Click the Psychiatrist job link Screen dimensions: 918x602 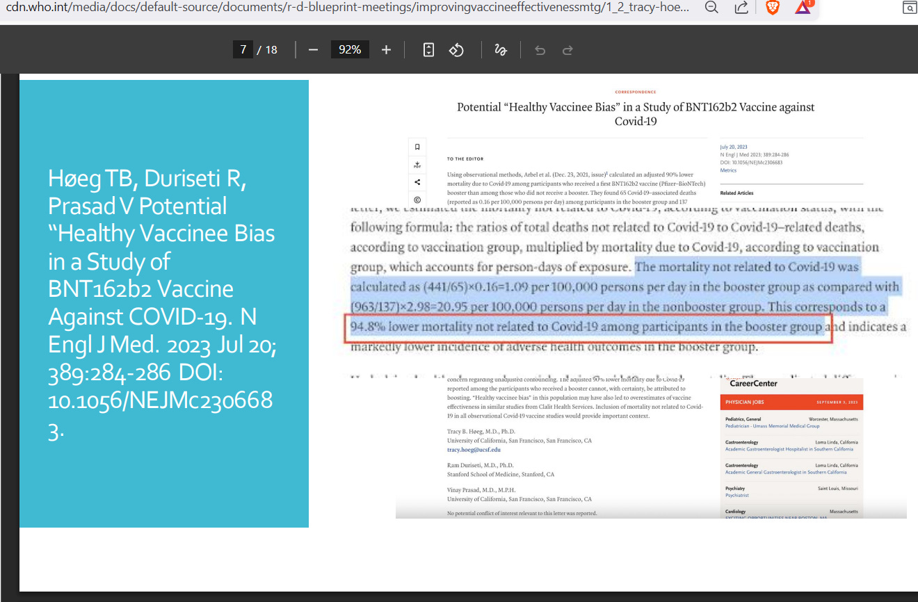736,496
